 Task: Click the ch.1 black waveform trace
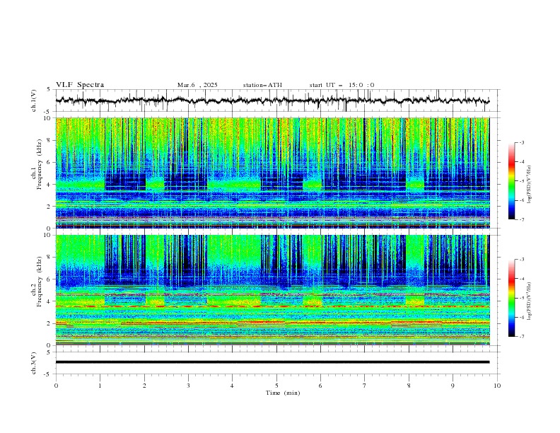pyautogui.click(x=272, y=100)
